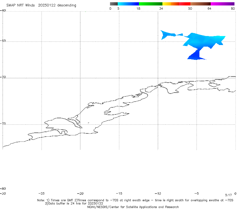Click the longitude label '-5'
The height and width of the screenshot is (209, 238).
click(x=197, y=194)
